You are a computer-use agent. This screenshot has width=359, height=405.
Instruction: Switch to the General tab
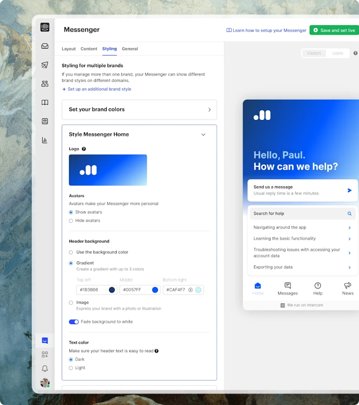point(130,49)
